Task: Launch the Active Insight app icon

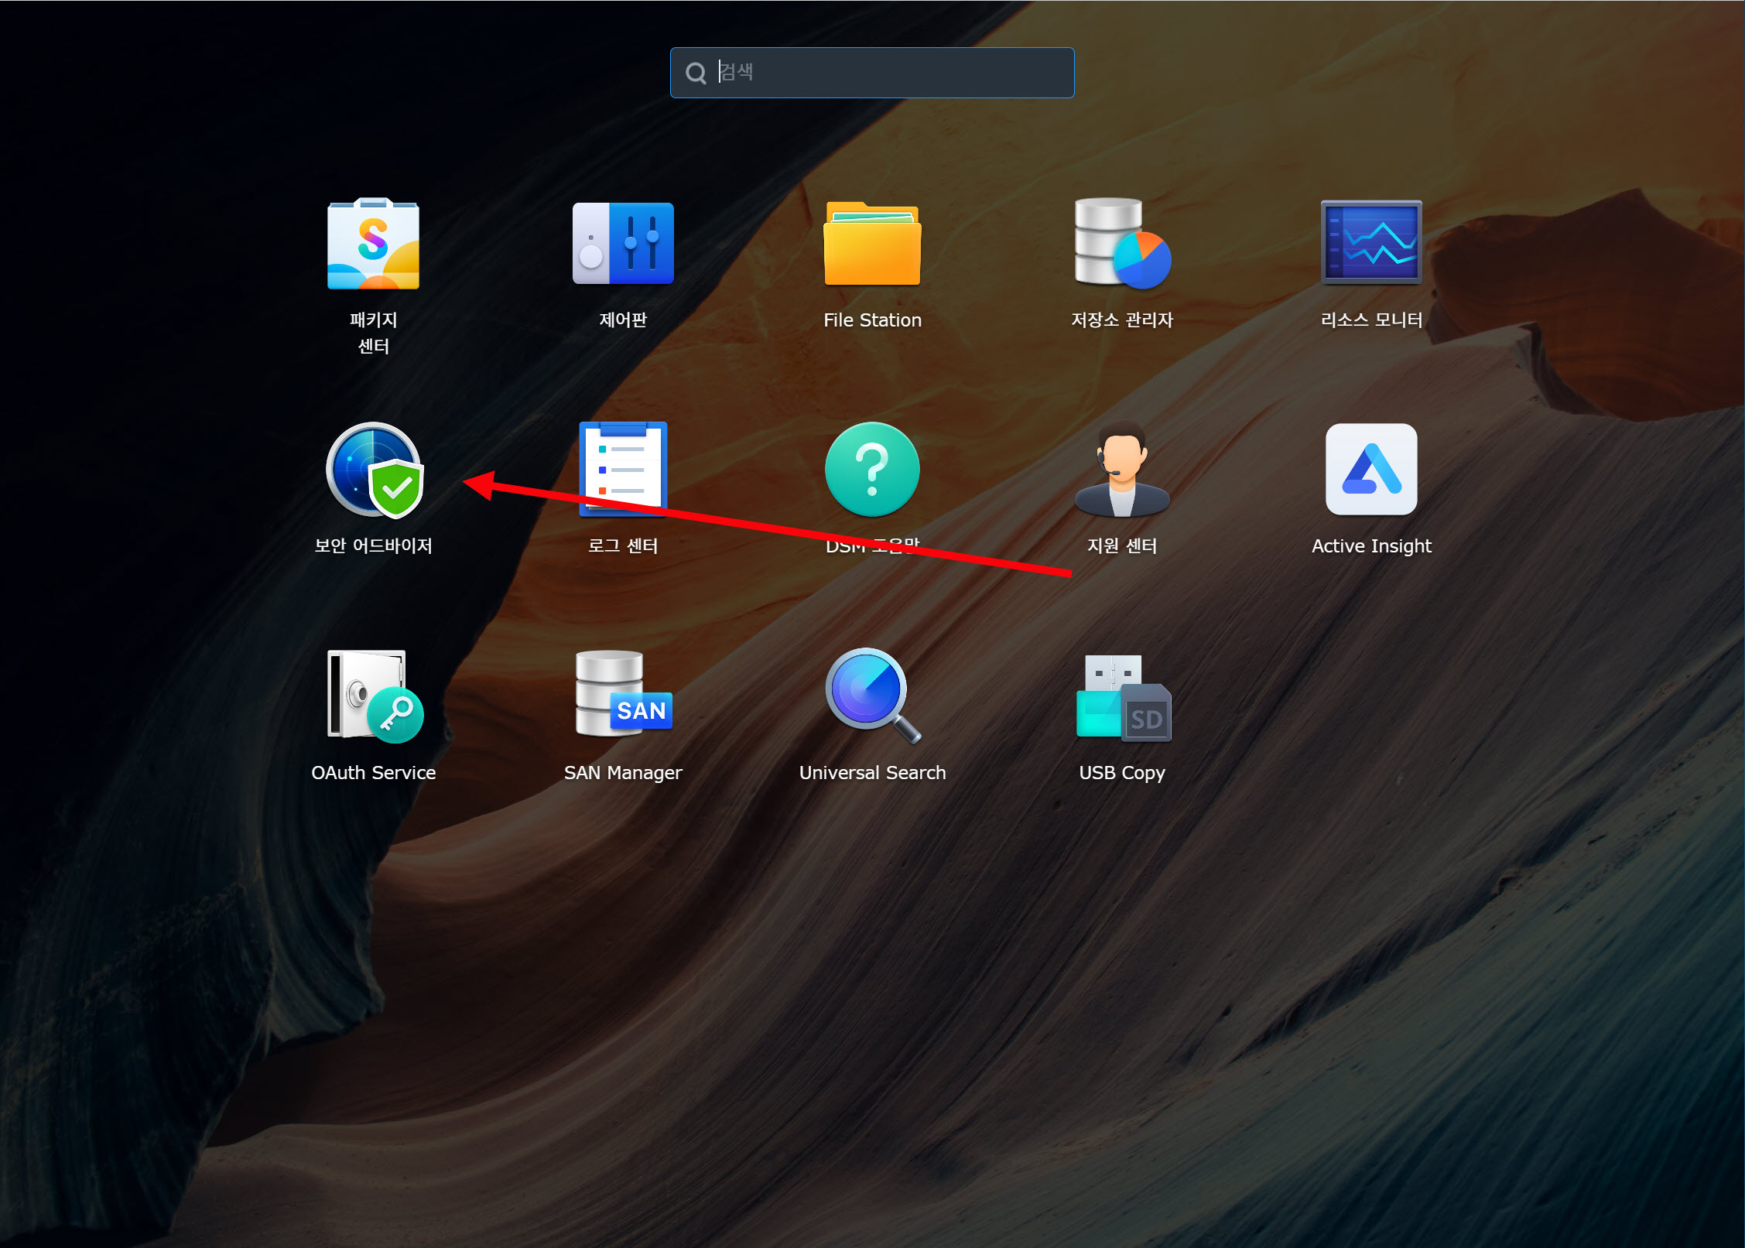Action: point(1371,470)
